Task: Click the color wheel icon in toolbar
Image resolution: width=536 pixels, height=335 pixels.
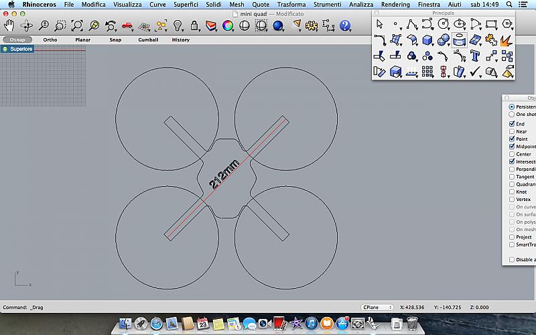Action: (228, 26)
